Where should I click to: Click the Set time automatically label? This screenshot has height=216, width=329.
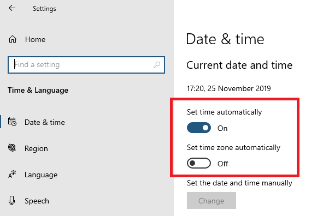pyautogui.click(x=224, y=112)
